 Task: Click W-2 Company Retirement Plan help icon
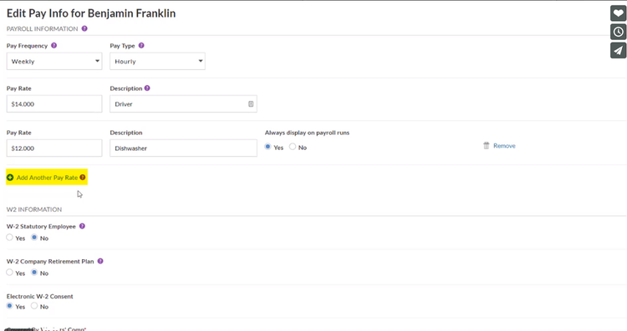(x=100, y=261)
